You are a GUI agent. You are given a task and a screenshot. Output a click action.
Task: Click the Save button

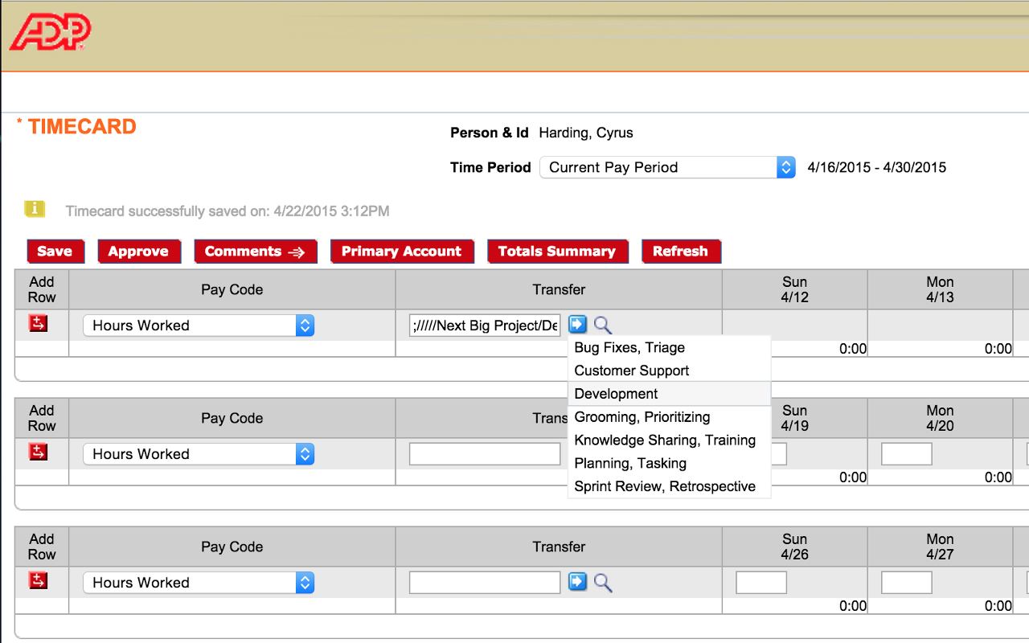55,251
